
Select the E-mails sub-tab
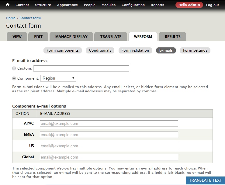[166, 50]
